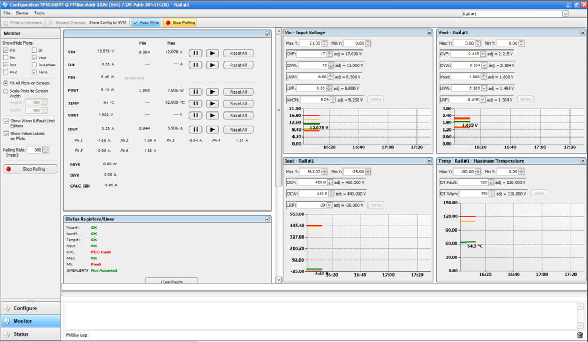Switch to the Configure tab
This screenshot has height=342, width=588.
tap(30, 308)
